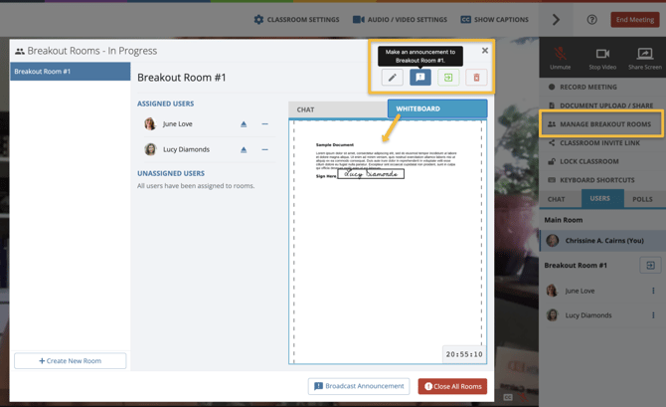Toggle Lock Classroom option
The width and height of the screenshot is (666, 407).
pos(587,161)
